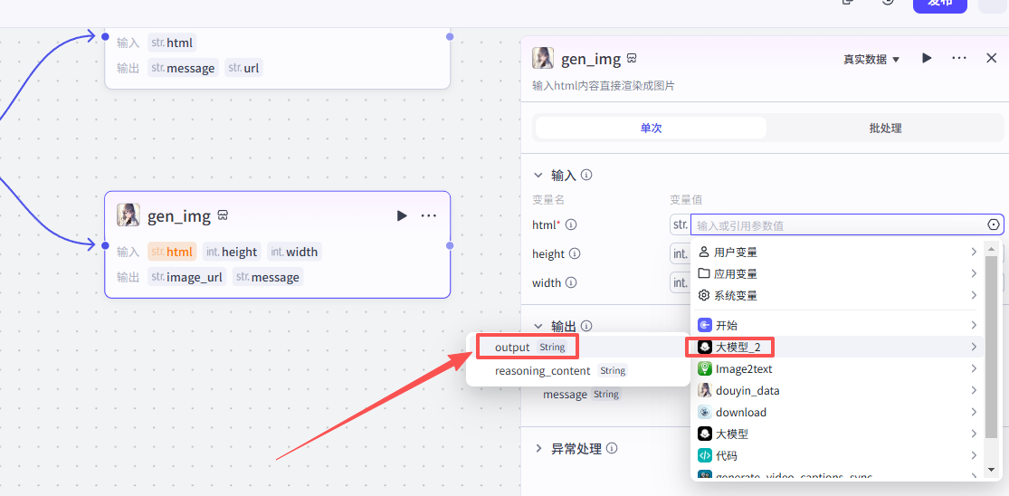
Task: Click play icon on gen_img canvas node
Action: coord(402,215)
